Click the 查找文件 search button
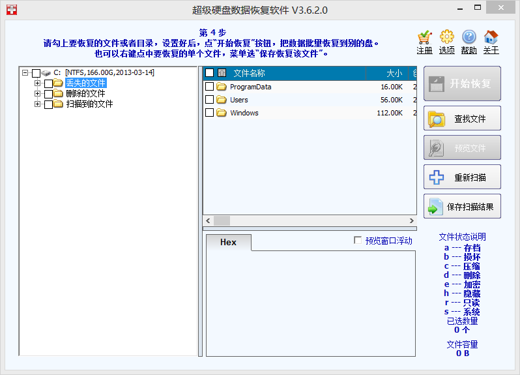The height and width of the screenshot is (375, 520). click(x=462, y=119)
